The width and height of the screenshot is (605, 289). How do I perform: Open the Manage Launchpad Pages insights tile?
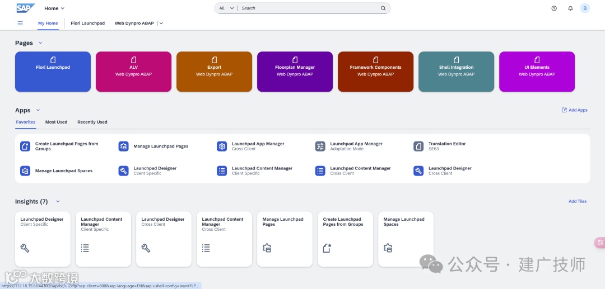coord(285,239)
